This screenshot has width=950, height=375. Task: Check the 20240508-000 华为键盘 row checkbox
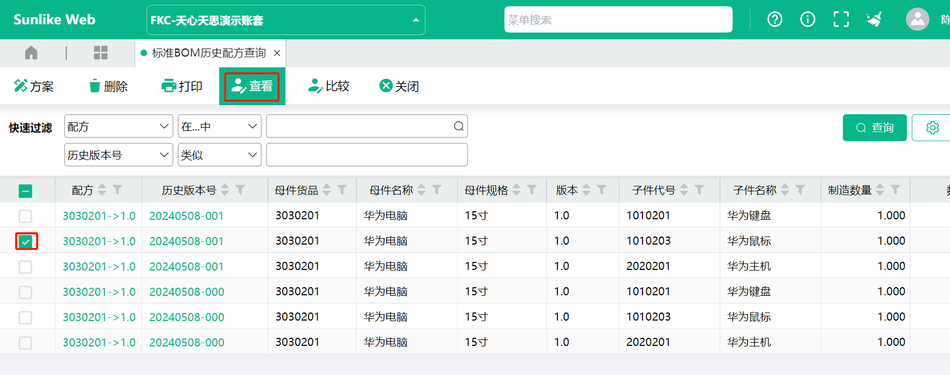click(x=25, y=292)
